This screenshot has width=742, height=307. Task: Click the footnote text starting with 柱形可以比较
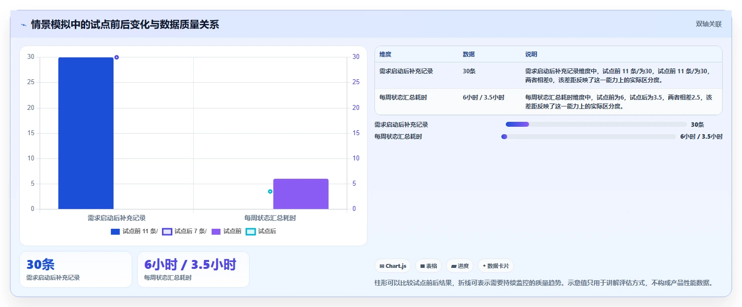[x=545, y=283]
